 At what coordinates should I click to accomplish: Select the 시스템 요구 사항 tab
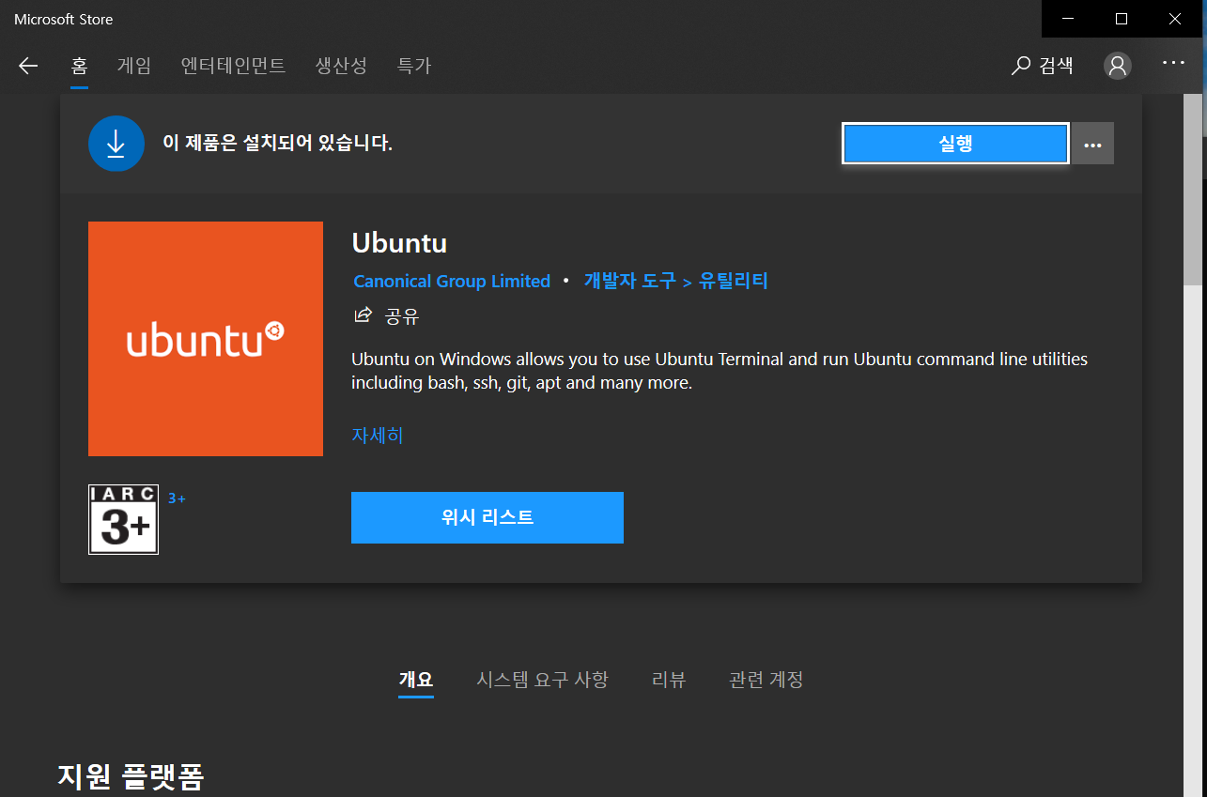coord(543,680)
